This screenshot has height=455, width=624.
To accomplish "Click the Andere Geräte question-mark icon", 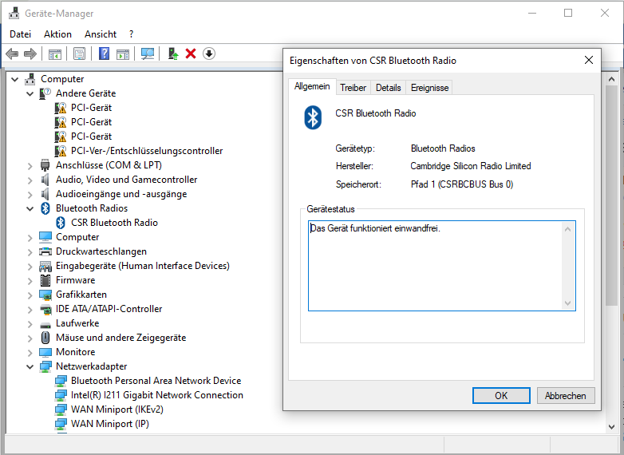I will tap(45, 93).
